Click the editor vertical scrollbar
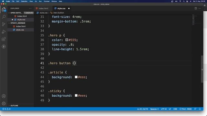This screenshot has height=116, width=207. (x=202, y=69)
